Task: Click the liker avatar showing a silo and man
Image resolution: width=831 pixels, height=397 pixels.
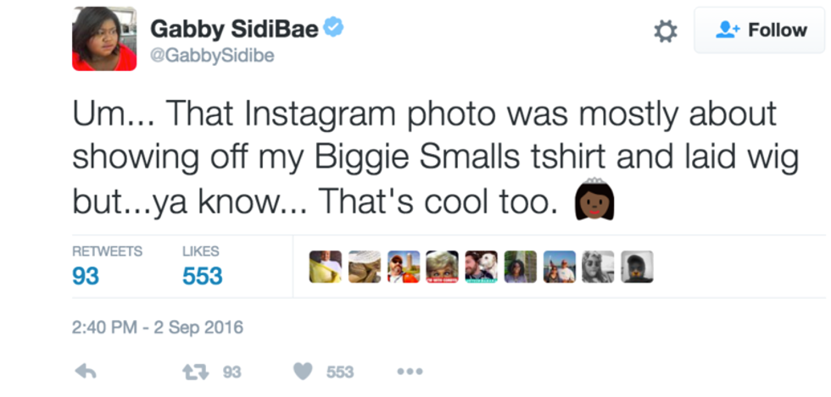Action: point(404,267)
